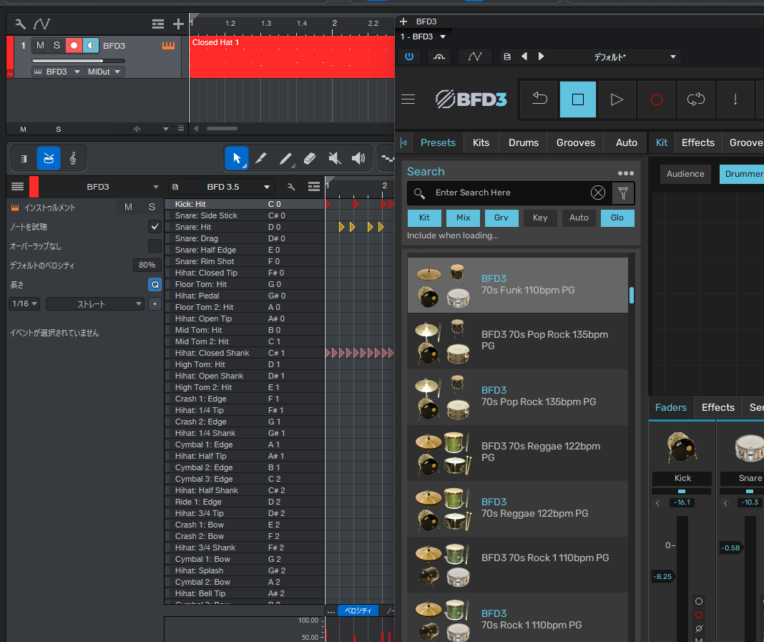Screen dimensions: 764x642
Task: Select the eraser tool in the editor toolbar
Action: click(310, 158)
